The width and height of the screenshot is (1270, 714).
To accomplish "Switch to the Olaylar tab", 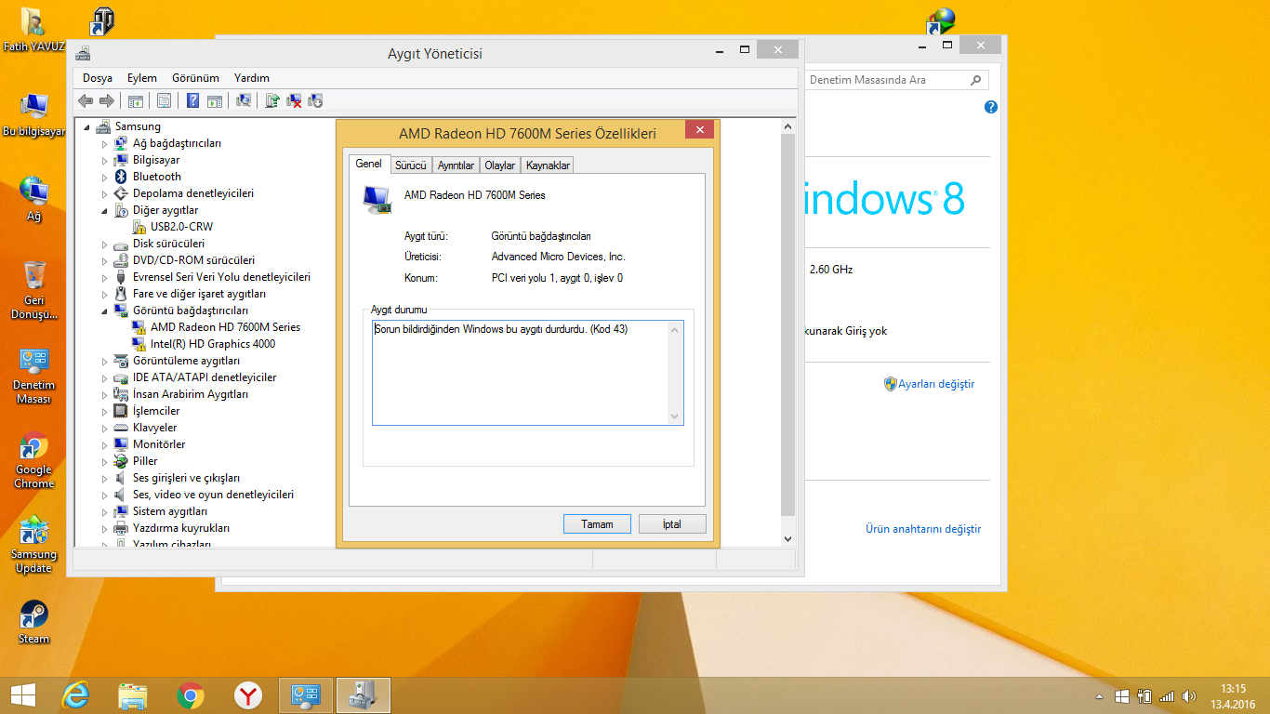I will click(x=500, y=165).
